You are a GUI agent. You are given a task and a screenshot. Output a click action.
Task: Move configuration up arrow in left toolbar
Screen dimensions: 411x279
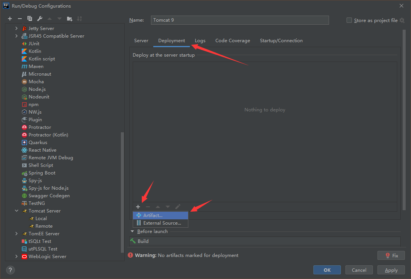(x=50, y=19)
